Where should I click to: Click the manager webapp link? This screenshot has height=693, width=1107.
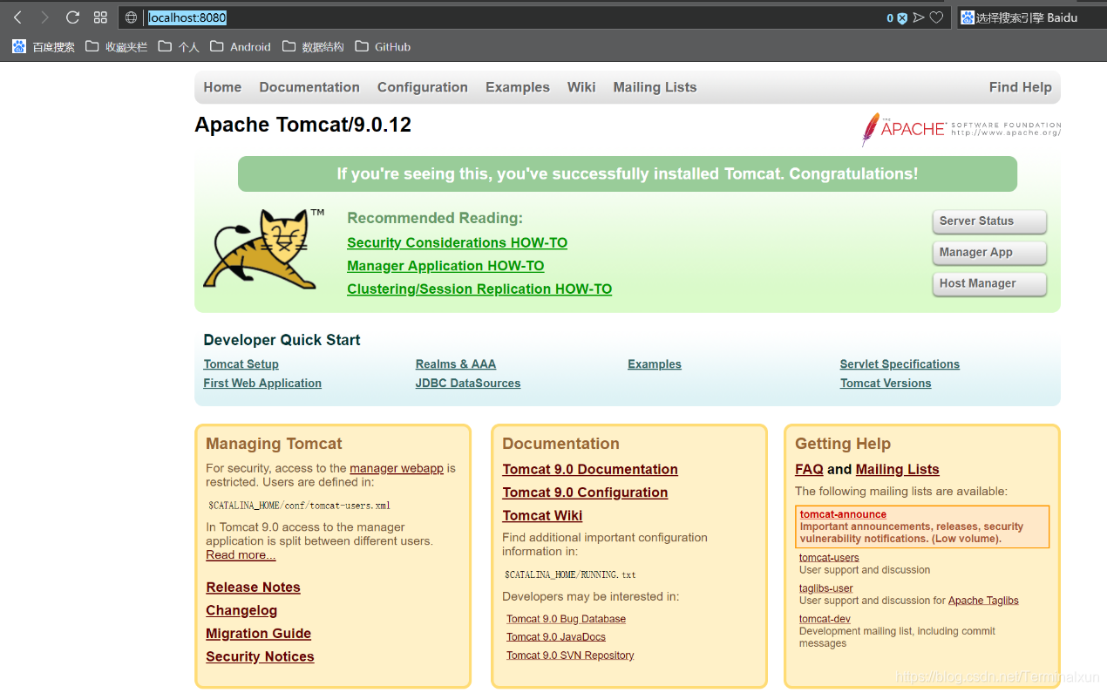[397, 468]
